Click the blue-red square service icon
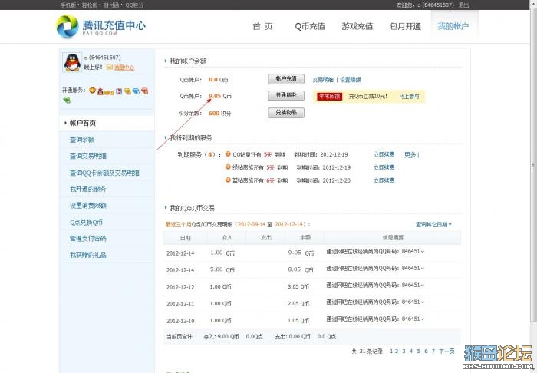The width and height of the screenshot is (537, 373). point(119,91)
